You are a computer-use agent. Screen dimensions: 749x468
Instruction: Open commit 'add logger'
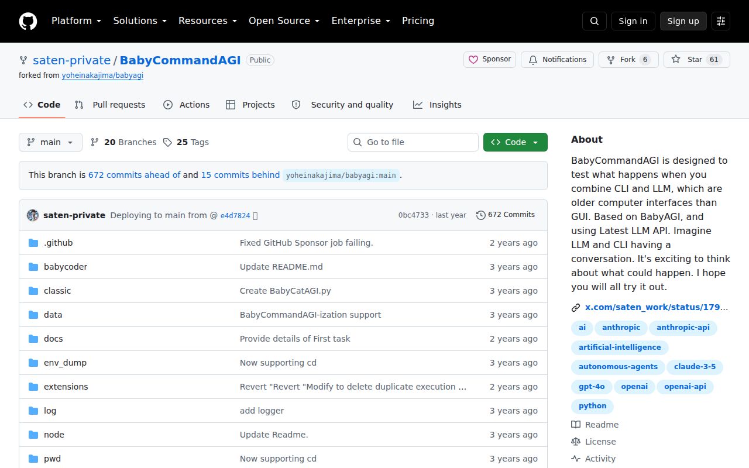(262, 411)
